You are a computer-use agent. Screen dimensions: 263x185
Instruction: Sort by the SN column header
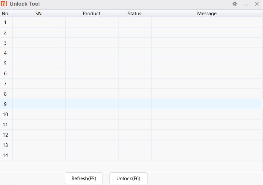point(38,13)
